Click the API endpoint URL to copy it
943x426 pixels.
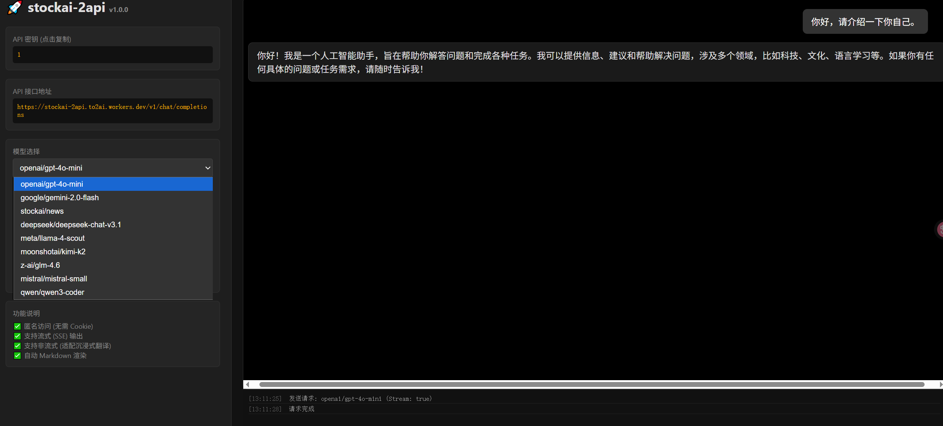[x=112, y=110]
